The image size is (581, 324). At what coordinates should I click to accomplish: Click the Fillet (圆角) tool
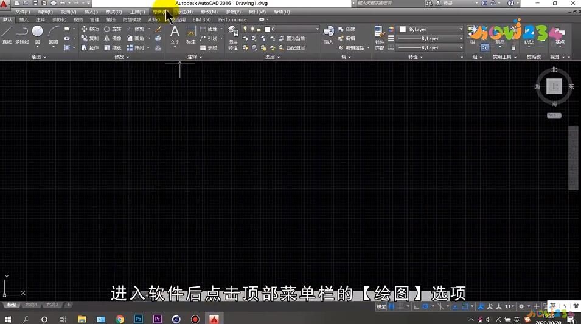click(x=135, y=38)
